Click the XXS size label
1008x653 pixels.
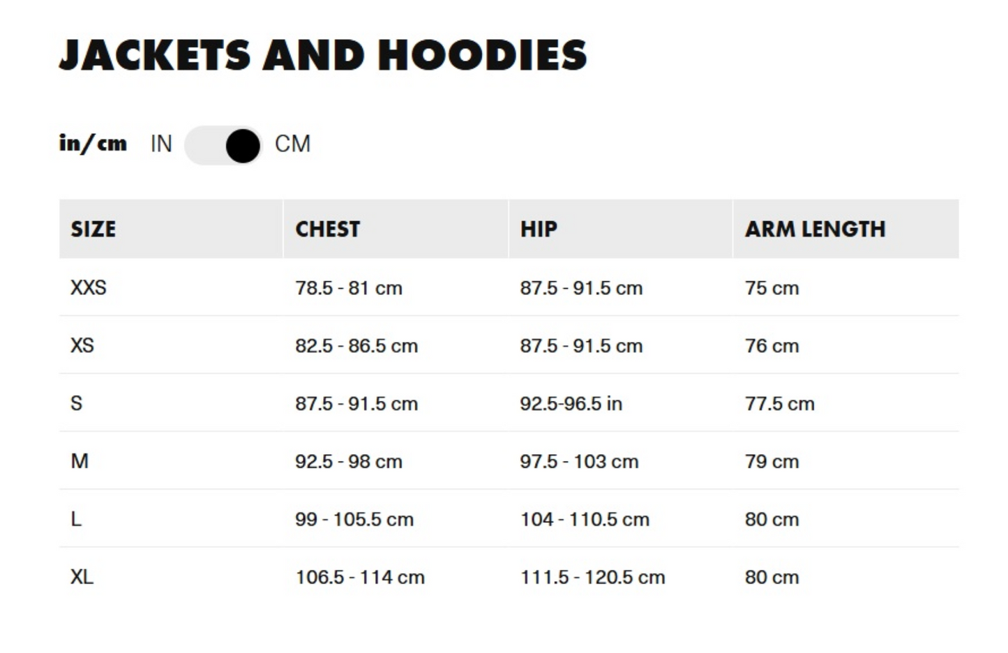pos(88,288)
